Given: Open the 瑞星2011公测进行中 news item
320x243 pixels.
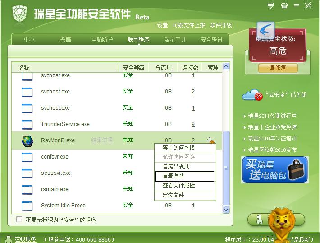Looking at the screenshot, I should point(272,116).
